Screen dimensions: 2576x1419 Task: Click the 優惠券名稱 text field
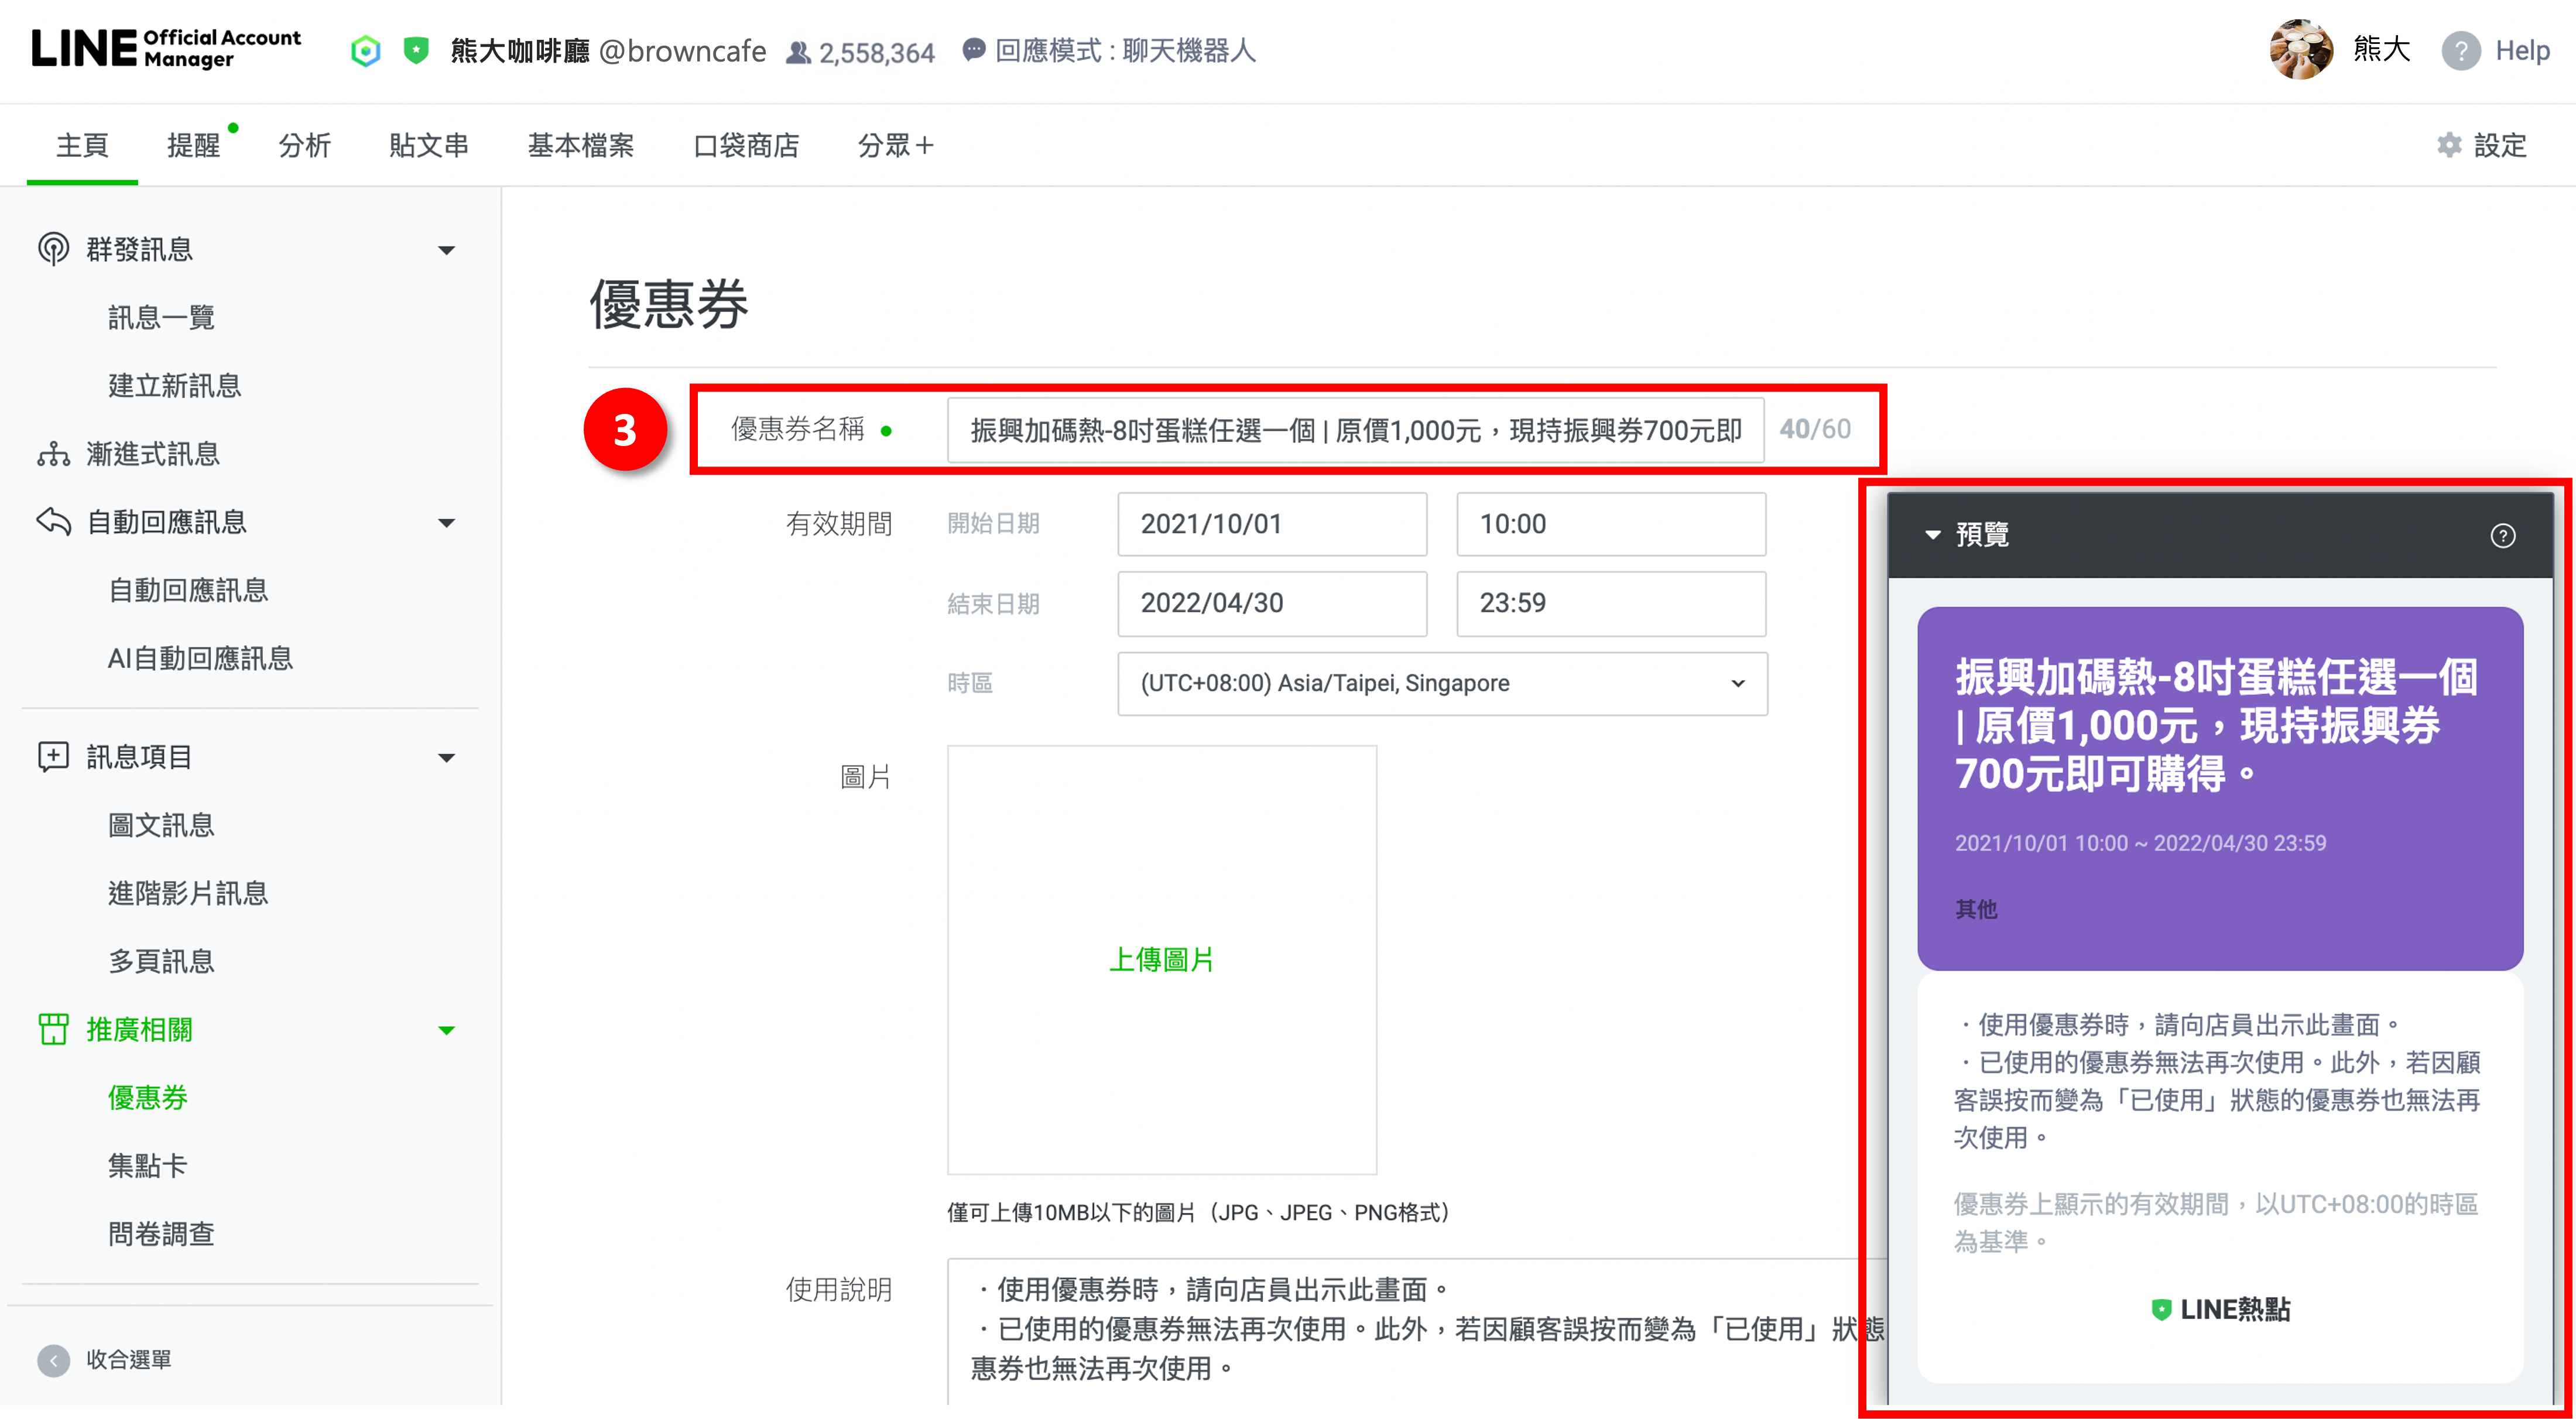click(1354, 431)
